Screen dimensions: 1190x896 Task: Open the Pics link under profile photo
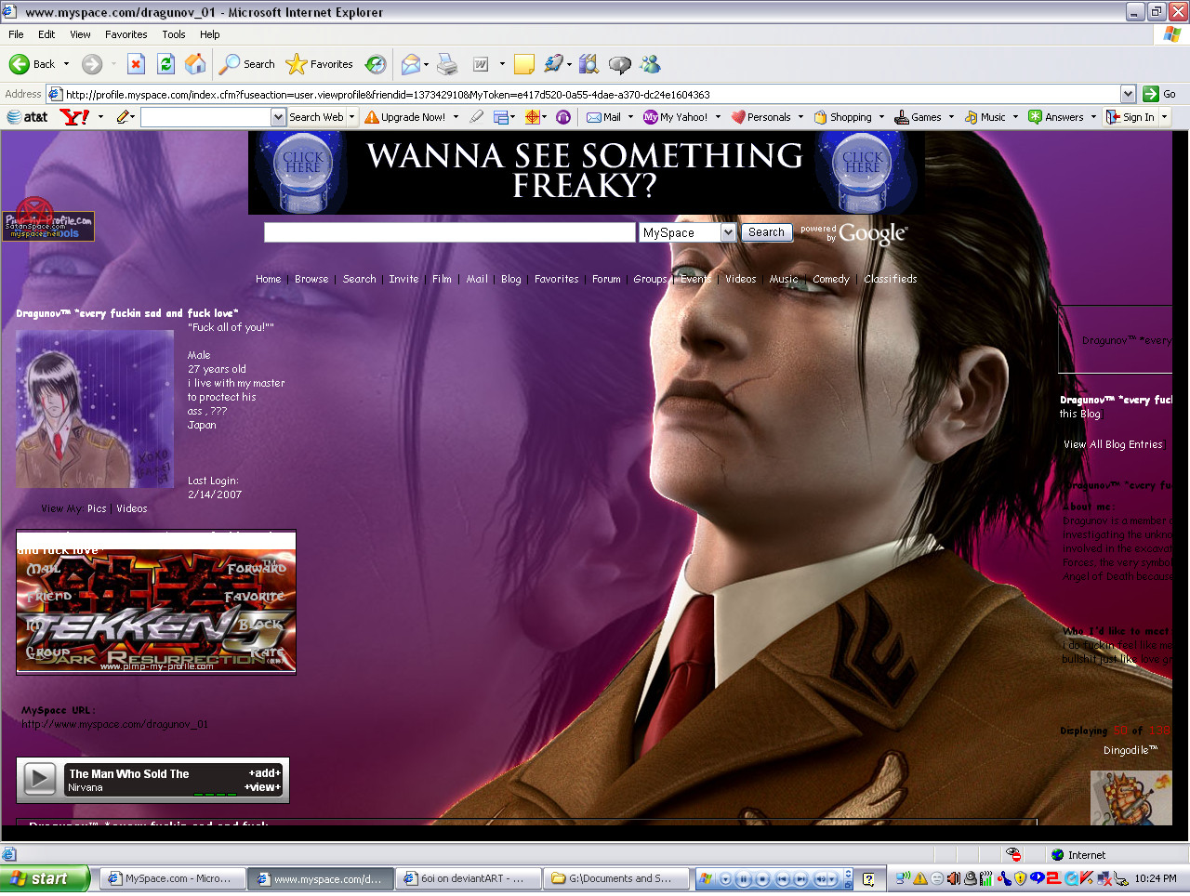click(x=97, y=508)
